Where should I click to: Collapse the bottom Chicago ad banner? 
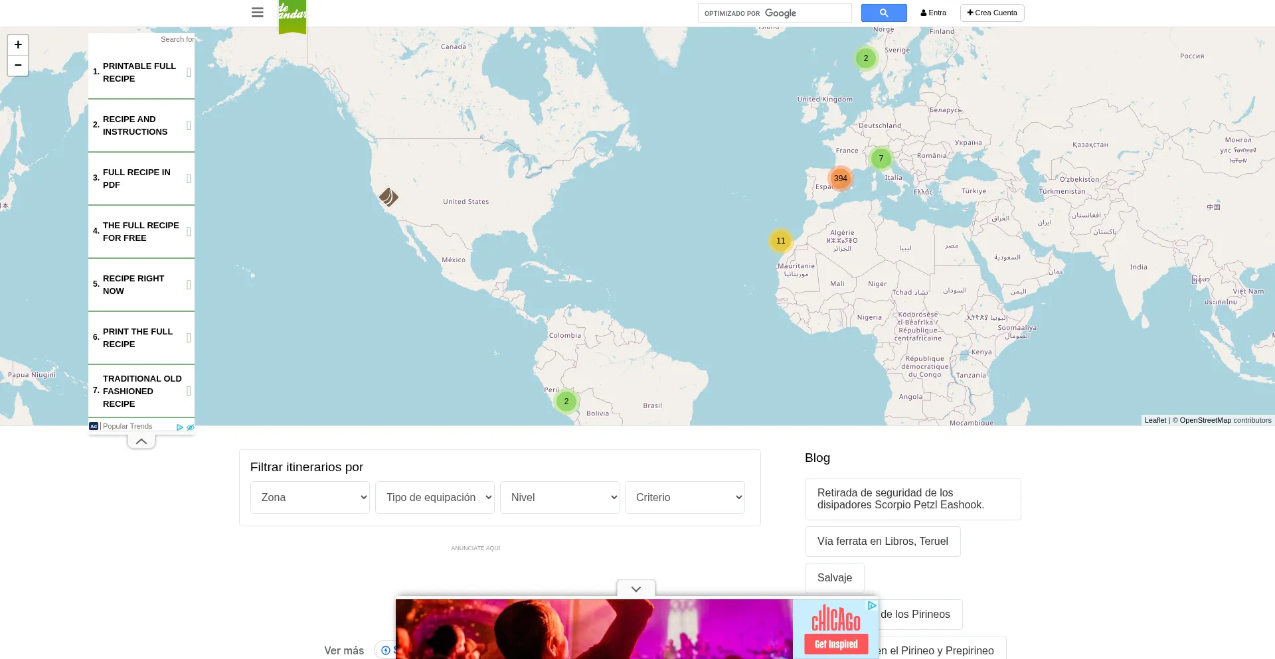tap(636, 589)
